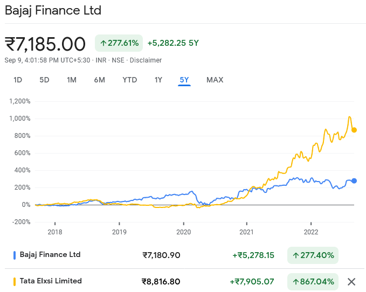Select the 6M range tab

(x=99, y=80)
